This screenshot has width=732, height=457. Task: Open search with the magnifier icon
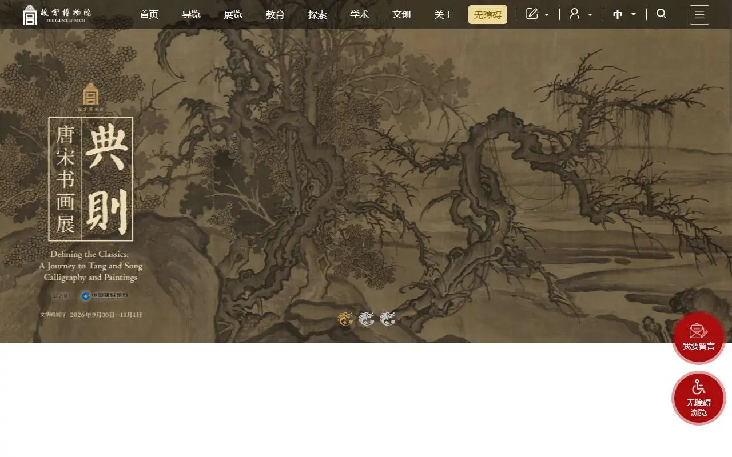pyautogui.click(x=662, y=14)
